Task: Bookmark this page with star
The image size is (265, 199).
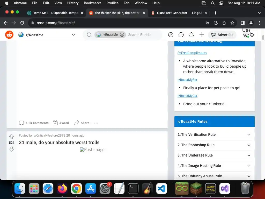Action: point(232,23)
